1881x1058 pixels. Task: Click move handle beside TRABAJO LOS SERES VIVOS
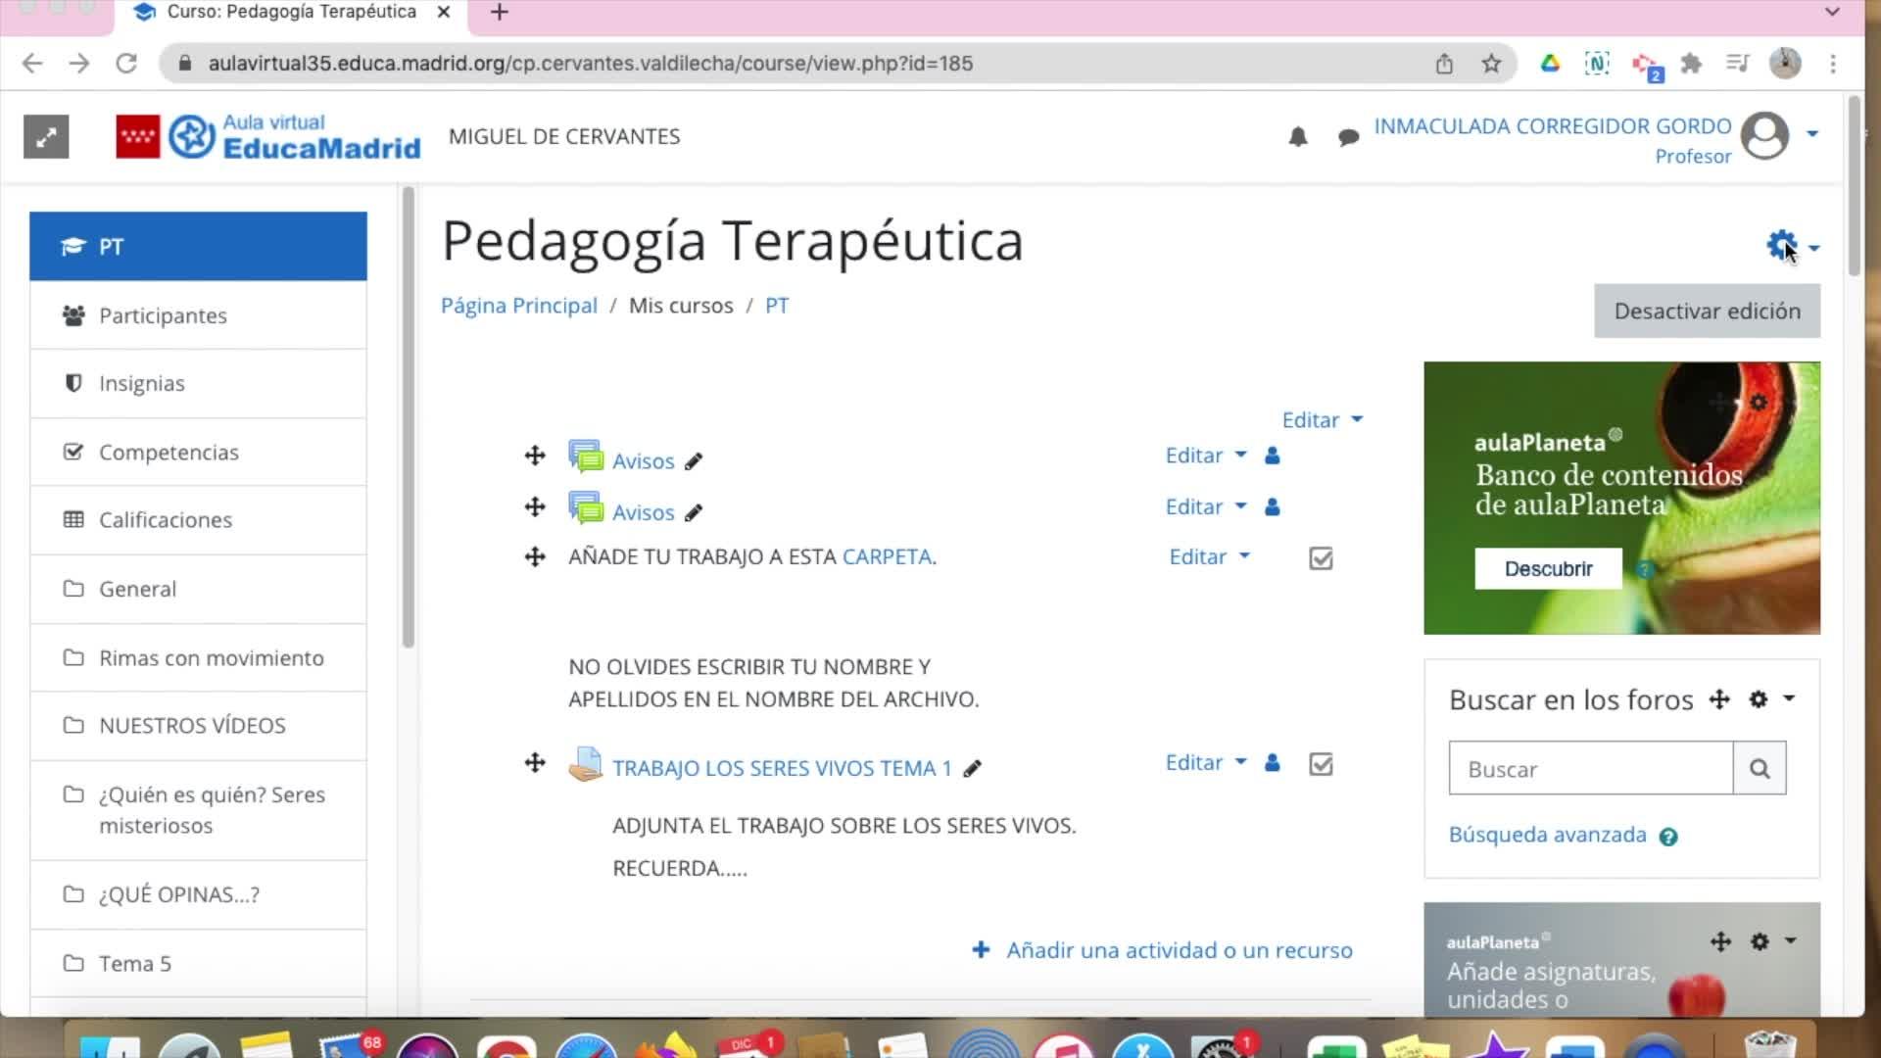click(x=534, y=763)
